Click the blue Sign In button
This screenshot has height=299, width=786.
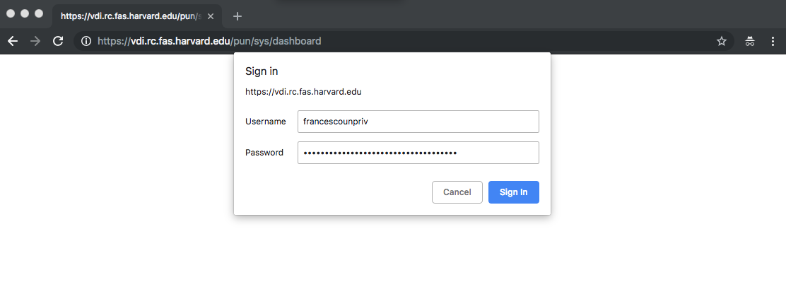[x=514, y=192]
